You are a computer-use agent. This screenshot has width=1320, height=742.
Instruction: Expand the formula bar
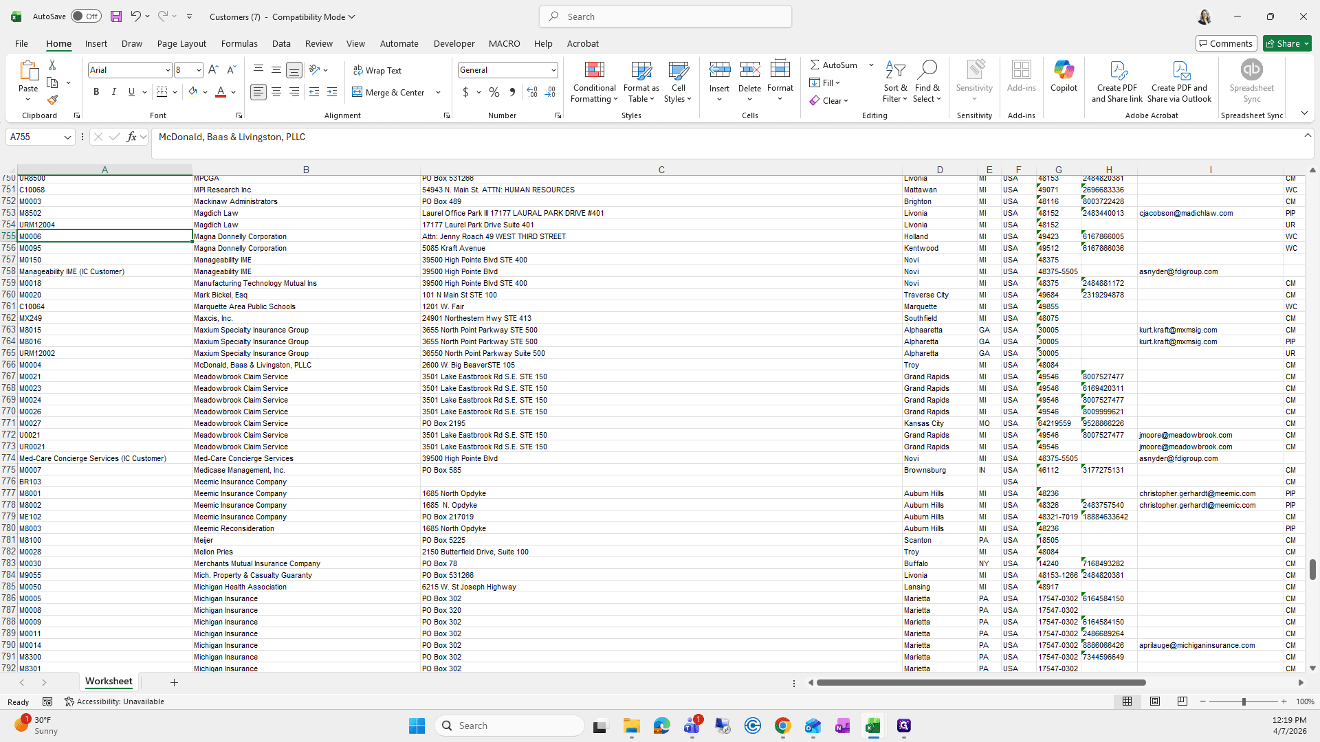tap(1308, 135)
